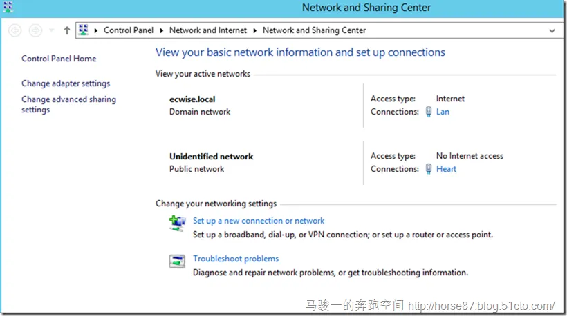Viewport: 567px width, 316px height.
Task: Click the address bar Control Panel icon
Action: pos(84,30)
